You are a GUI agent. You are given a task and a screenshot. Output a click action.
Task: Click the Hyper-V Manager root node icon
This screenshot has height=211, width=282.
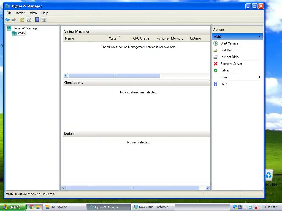(x=9, y=28)
